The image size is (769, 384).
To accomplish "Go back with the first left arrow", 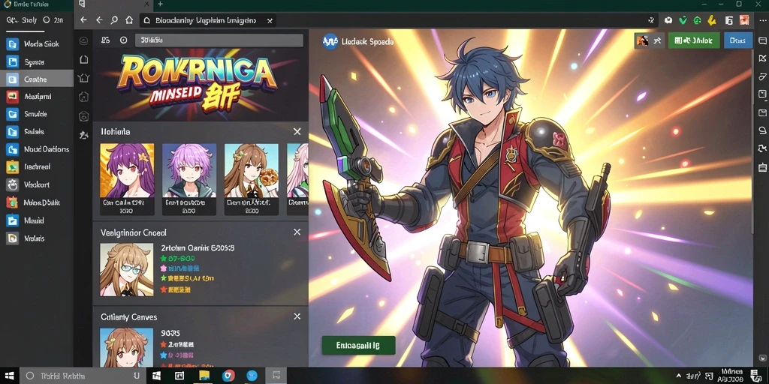I will [x=83, y=20].
